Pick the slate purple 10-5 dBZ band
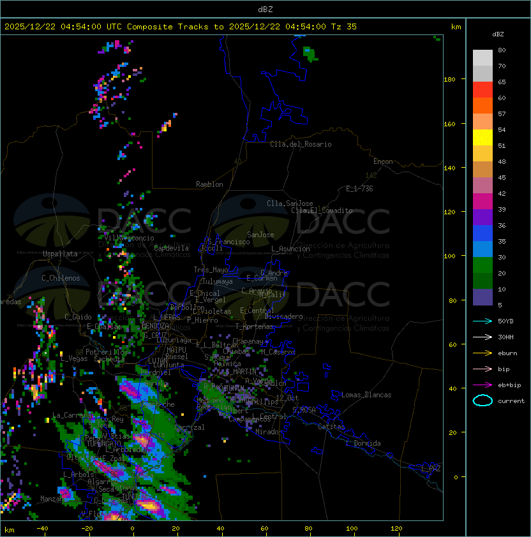The image size is (531, 537). click(482, 297)
